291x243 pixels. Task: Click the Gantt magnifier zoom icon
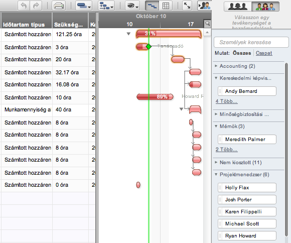point(207,24)
